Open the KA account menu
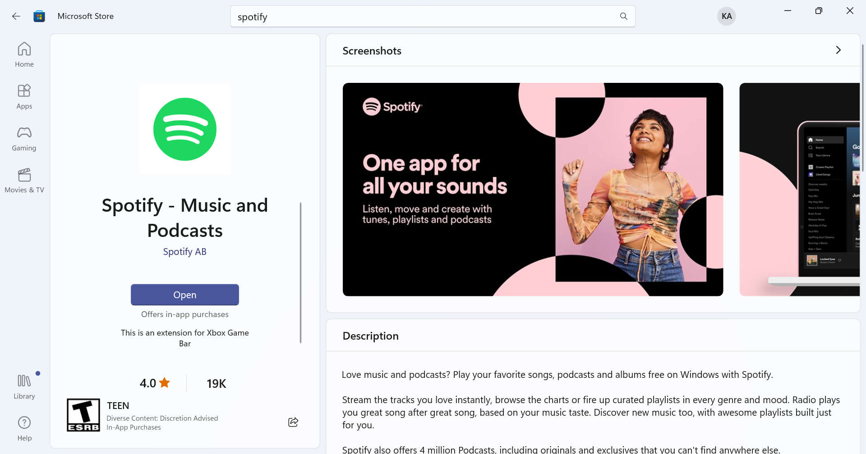 [726, 16]
